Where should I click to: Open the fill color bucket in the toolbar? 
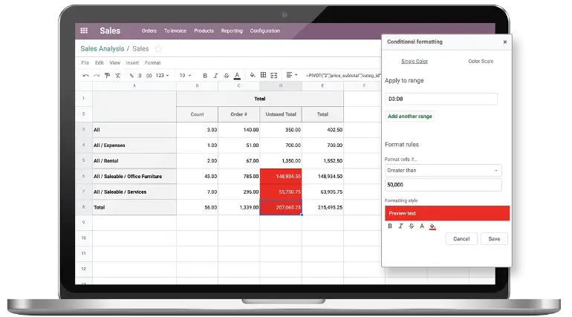point(253,76)
